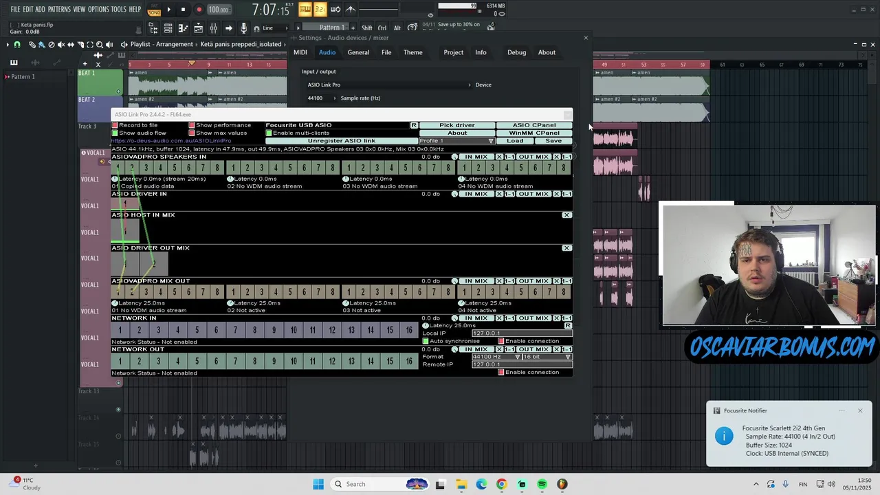This screenshot has width=880, height=495.
Task: Select the playlist Zoom magnifier tool
Action: coord(100,45)
